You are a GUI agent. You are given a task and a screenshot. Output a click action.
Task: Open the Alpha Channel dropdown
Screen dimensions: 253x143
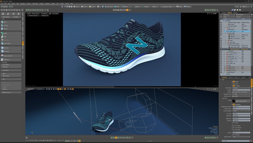click(x=241, y=137)
